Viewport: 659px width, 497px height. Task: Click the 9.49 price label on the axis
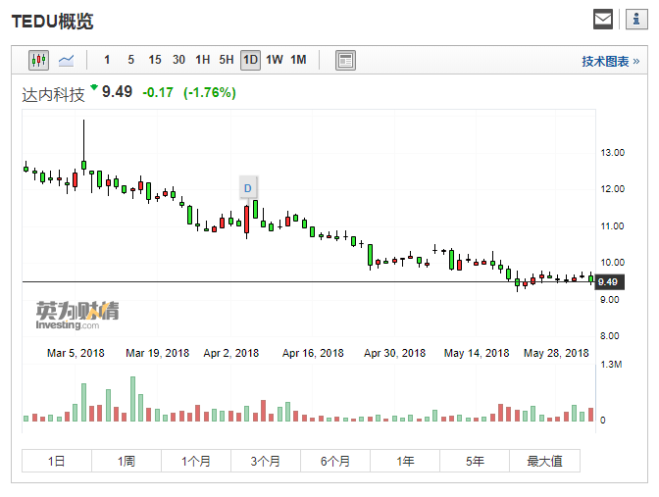pos(608,282)
